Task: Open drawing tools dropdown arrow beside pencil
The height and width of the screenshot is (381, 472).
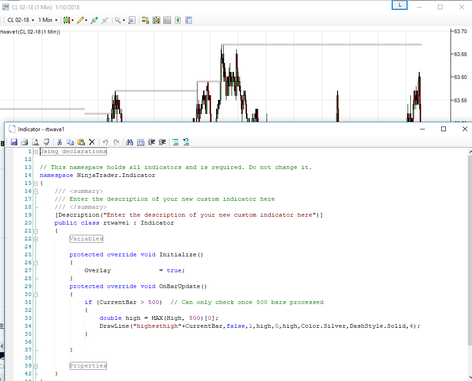Action: pos(86,21)
